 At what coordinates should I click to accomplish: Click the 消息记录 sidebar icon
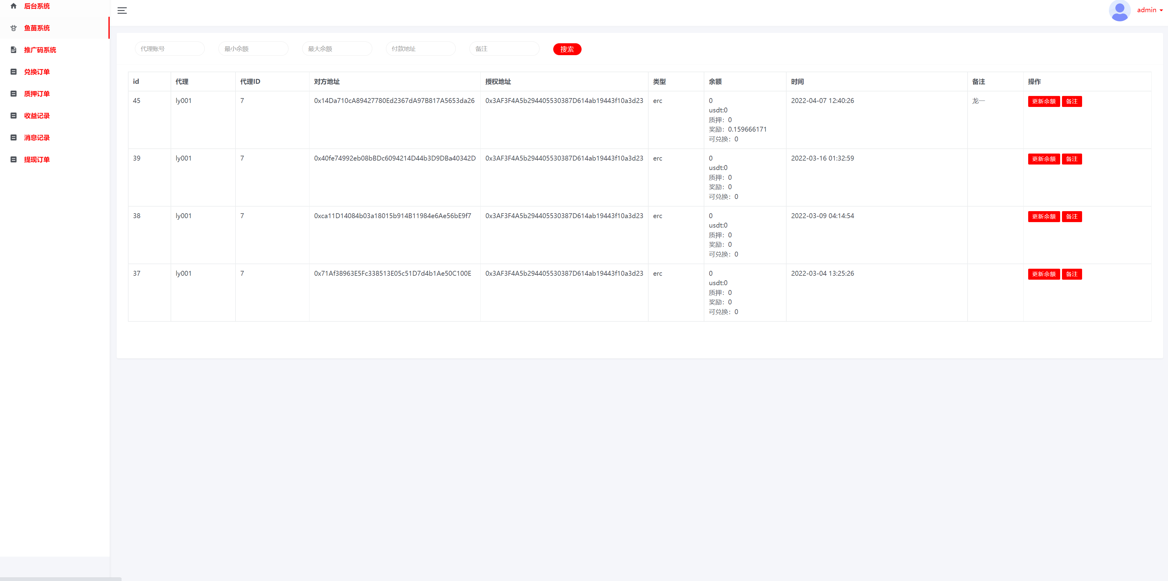[13, 137]
